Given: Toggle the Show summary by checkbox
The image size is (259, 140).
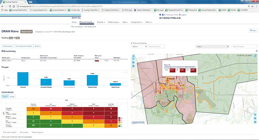Looking at the screenshot, I should coord(131,43).
